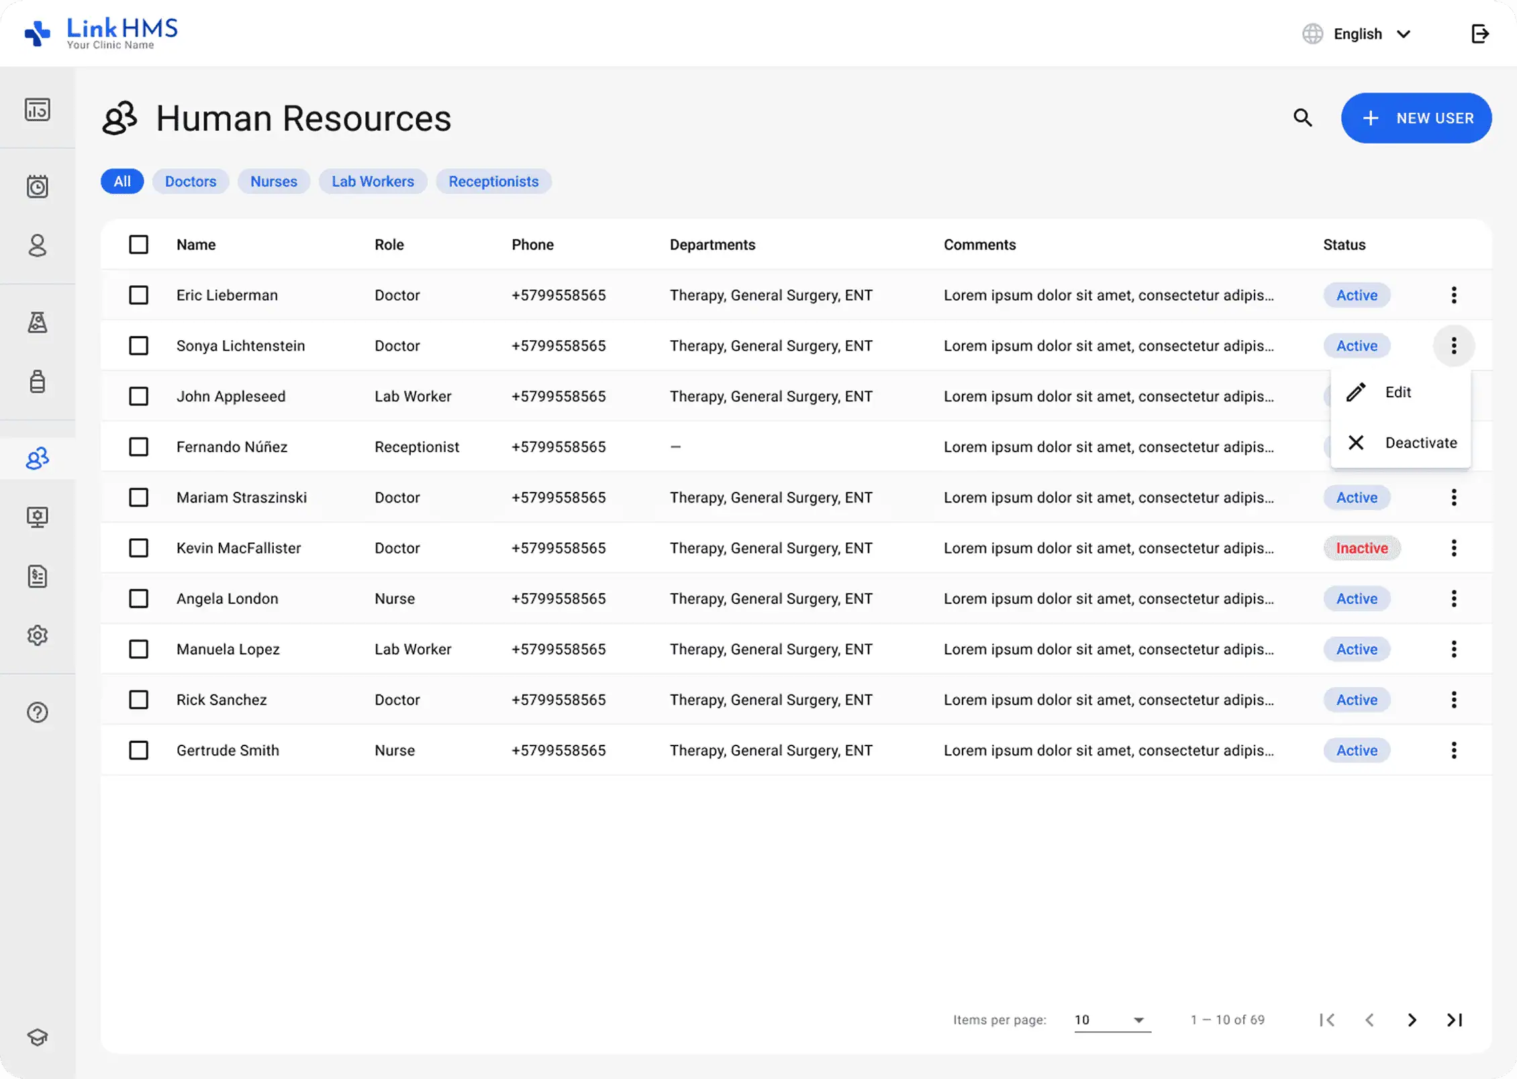Screen dimensions: 1517x1079
Task: Select Kevin MacFallister's row checkbox
Action: tap(138, 548)
